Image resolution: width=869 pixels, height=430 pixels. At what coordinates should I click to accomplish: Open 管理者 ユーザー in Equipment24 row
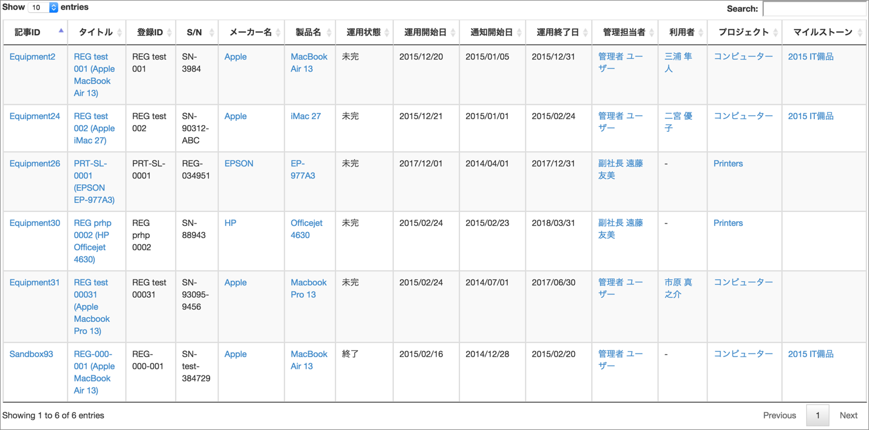coord(620,122)
